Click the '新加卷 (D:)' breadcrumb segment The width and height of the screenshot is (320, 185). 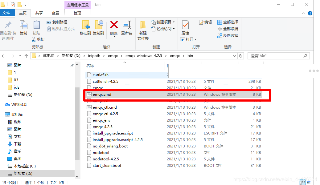click(x=71, y=56)
